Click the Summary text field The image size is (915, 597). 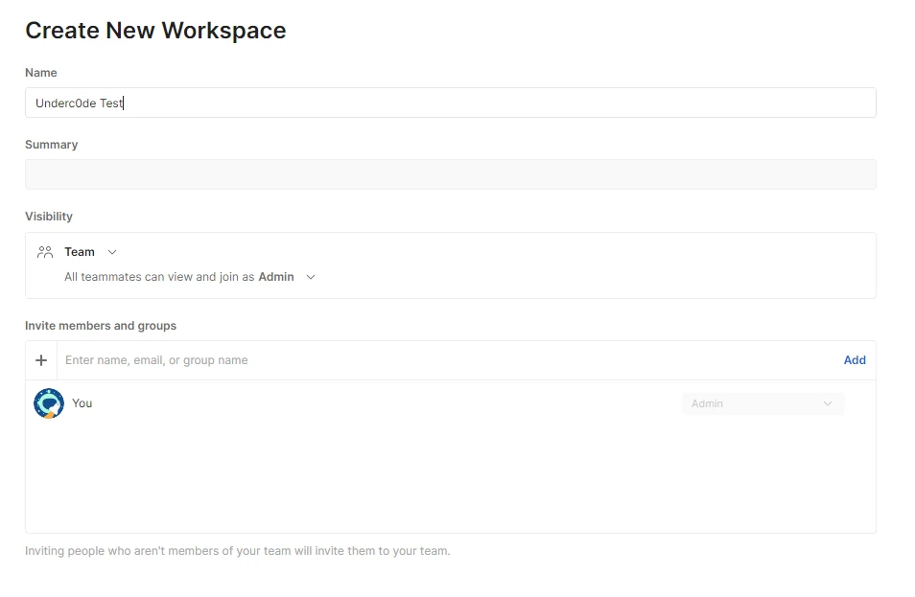[450, 174]
